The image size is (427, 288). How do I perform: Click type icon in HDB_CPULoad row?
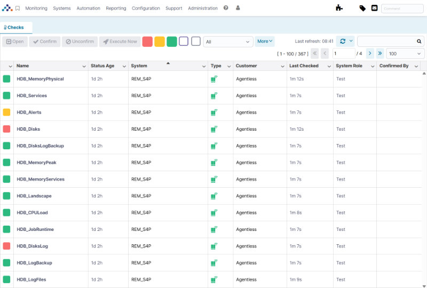point(214,213)
